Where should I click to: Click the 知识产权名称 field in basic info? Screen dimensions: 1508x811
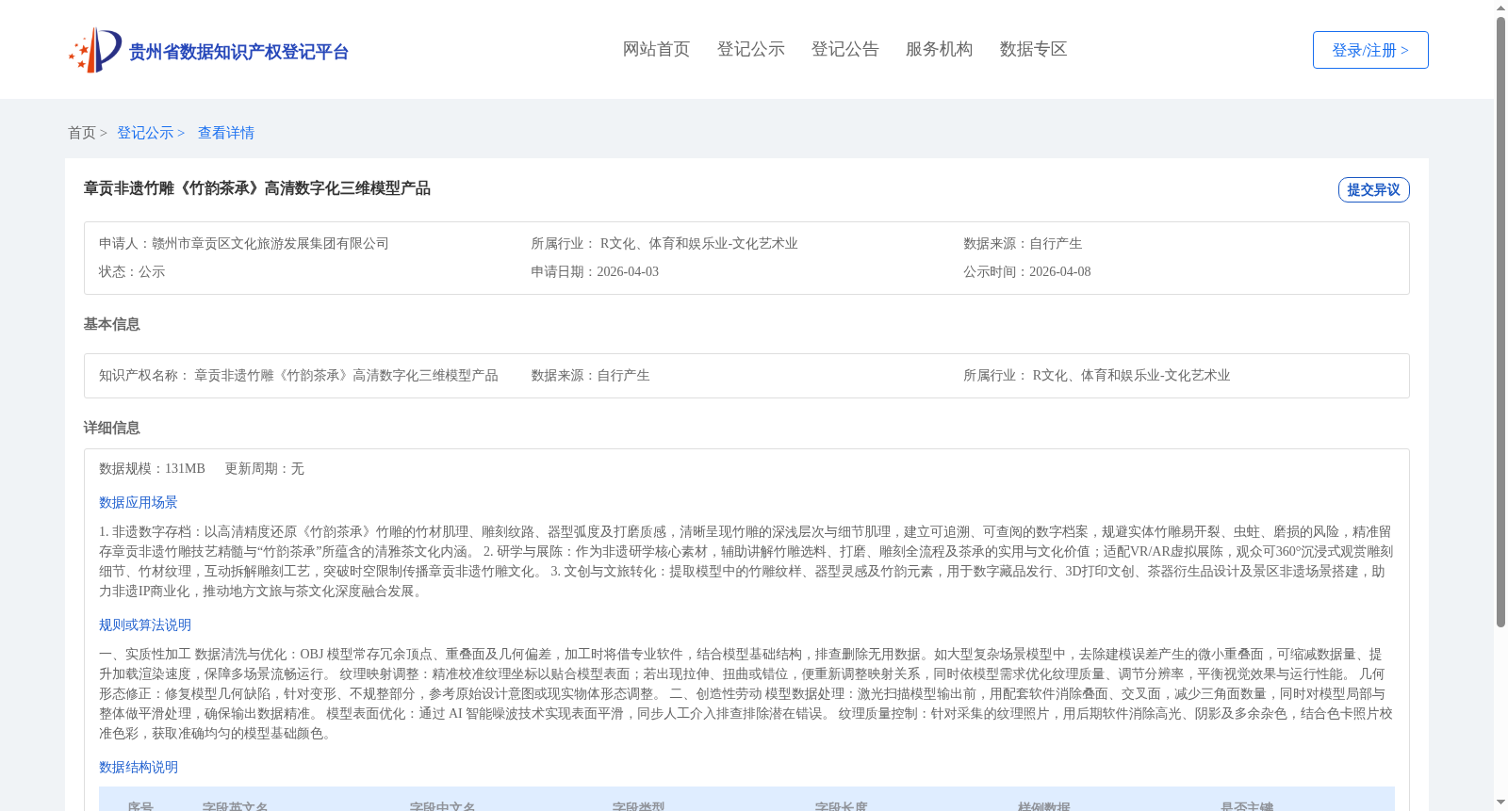pyautogui.click(x=299, y=375)
